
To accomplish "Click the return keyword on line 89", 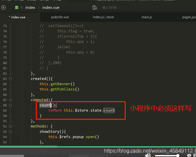I will (55, 110).
